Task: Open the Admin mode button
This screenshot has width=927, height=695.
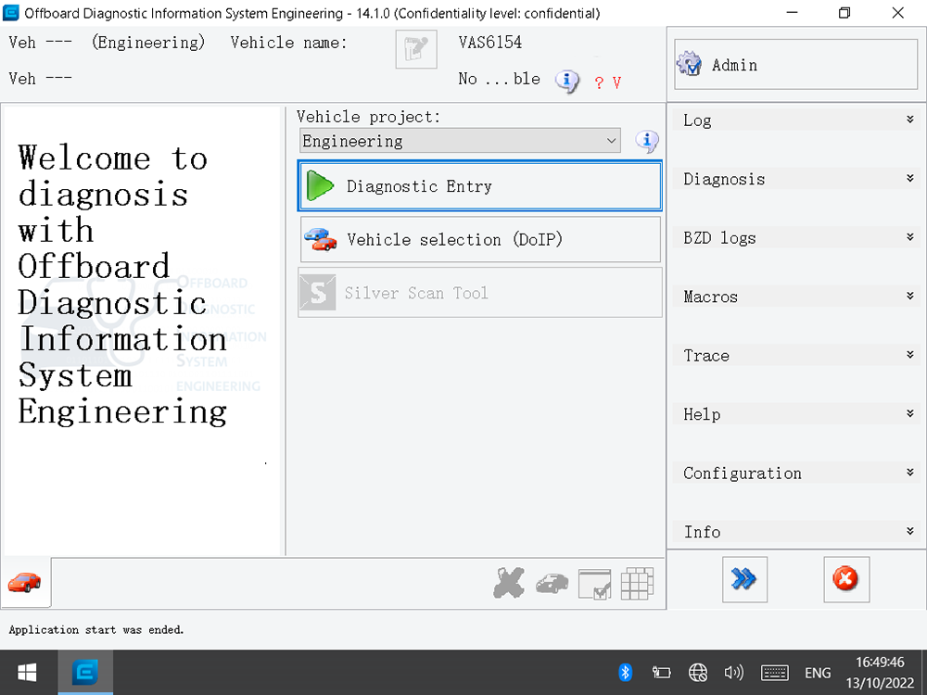Action: pos(795,65)
